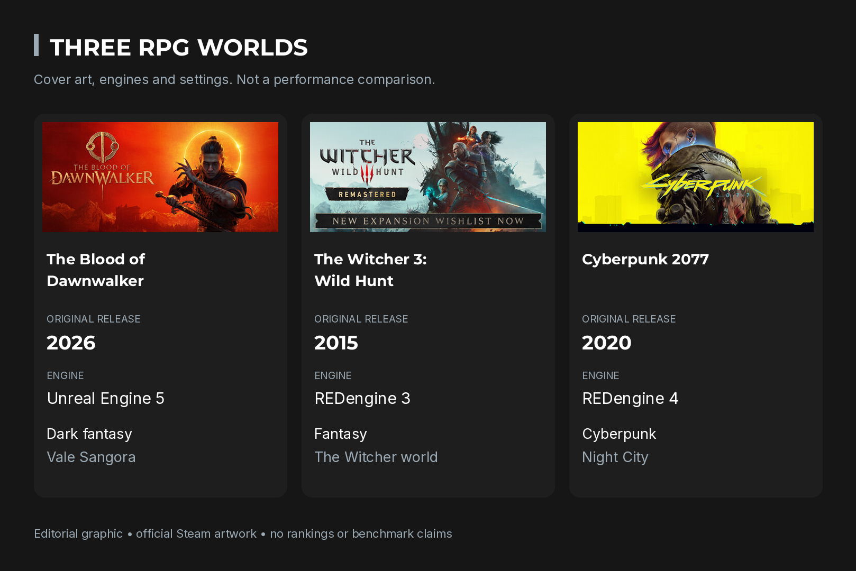The width and height of the screenshot is (856, 571).
Task: Click 'ENGINE' label above REDengine 4
Action: 600,375
